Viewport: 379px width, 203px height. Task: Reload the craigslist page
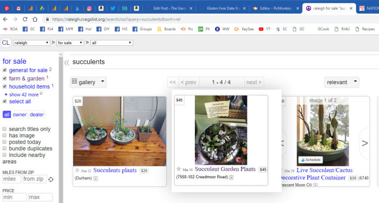(25, 19)
